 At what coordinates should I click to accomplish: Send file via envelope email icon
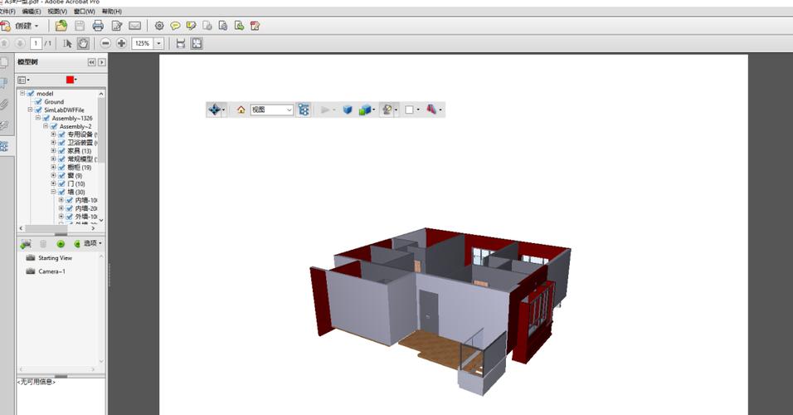[x=134, y=25]
